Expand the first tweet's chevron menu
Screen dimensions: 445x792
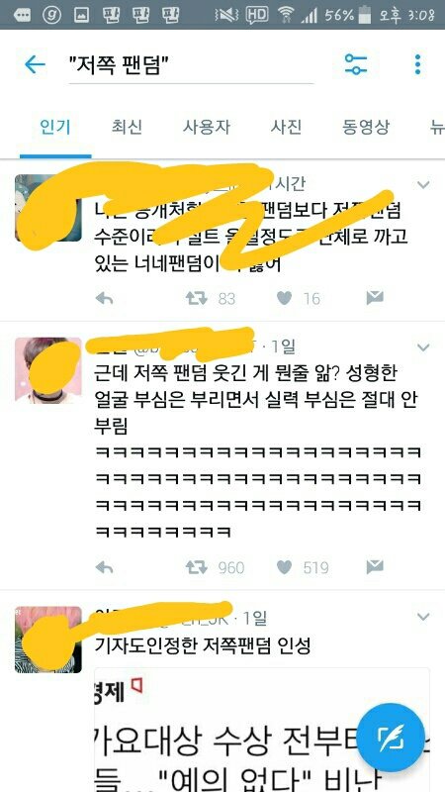pyautogui.click(x=423, y=185)
